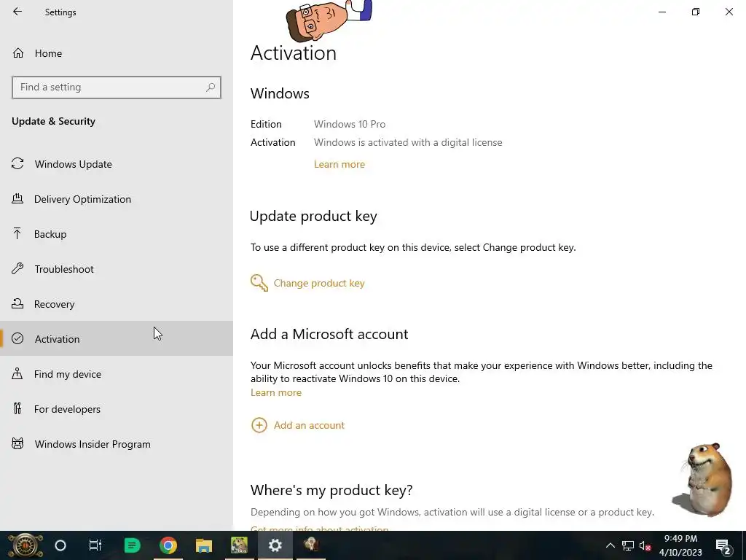This screenshot has height=560, width=746.
Task: Open the Find my device icon
Action: 17,373
